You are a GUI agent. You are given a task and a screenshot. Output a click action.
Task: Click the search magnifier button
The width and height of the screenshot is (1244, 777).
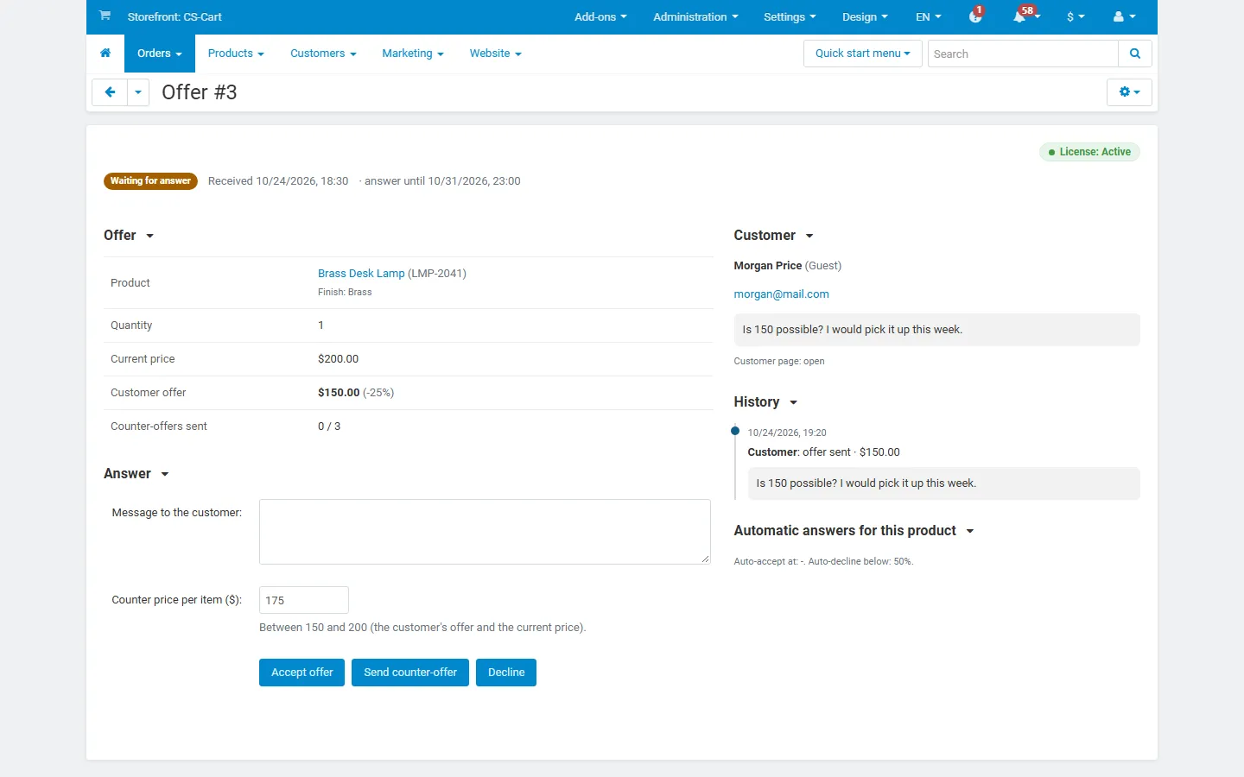[x=1135, y=54]
